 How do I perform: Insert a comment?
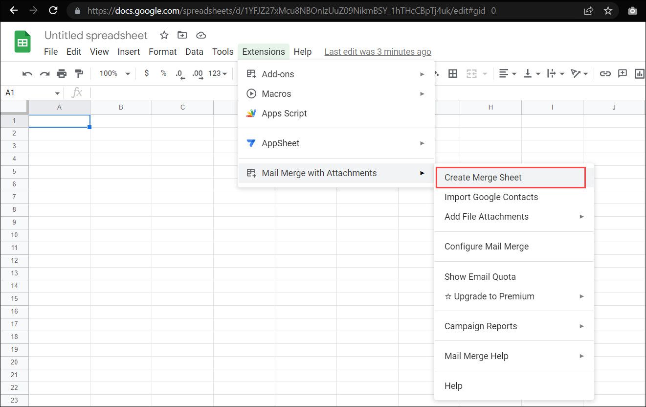(x=623, y=73)
